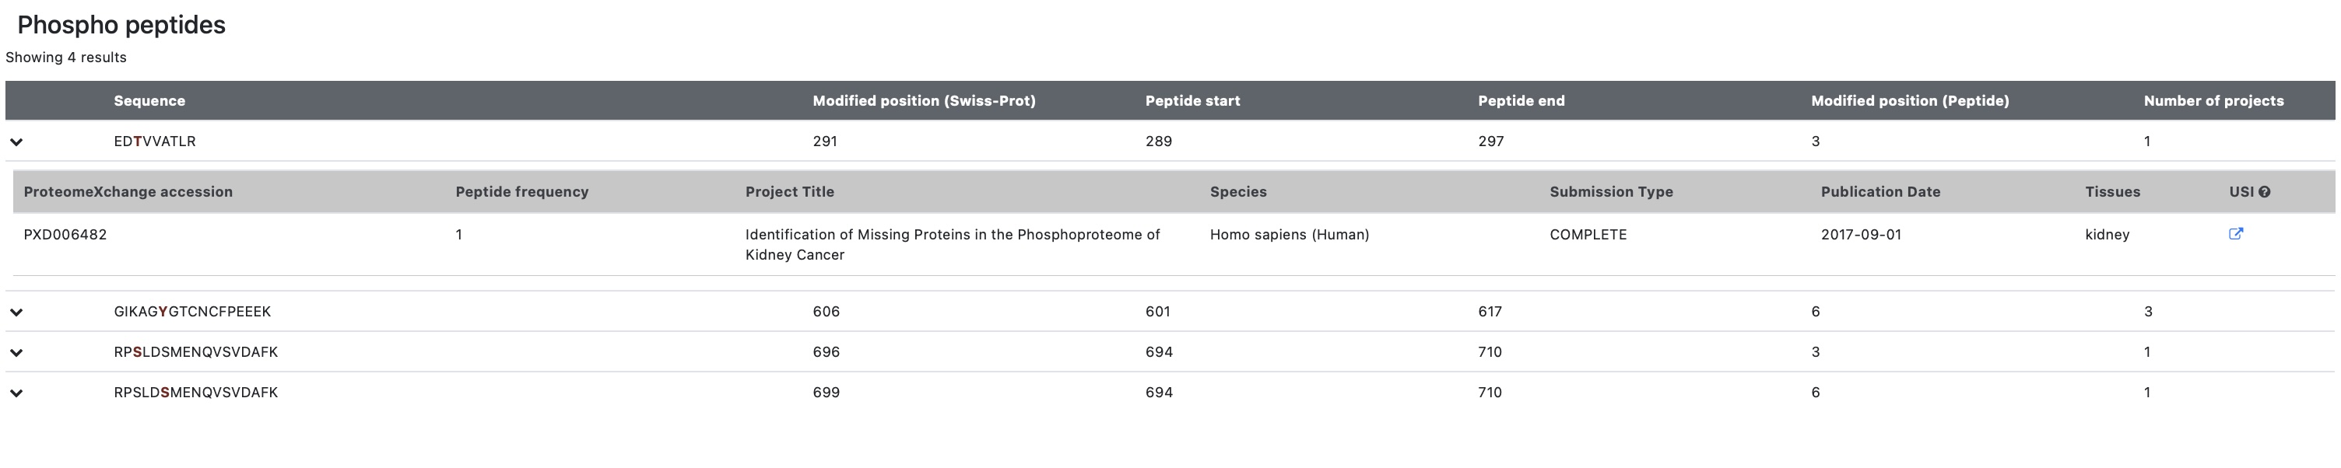This screenshot has height=468, width=2341.
Task: Click the Tissues column header
Action: pos(2112,192)
